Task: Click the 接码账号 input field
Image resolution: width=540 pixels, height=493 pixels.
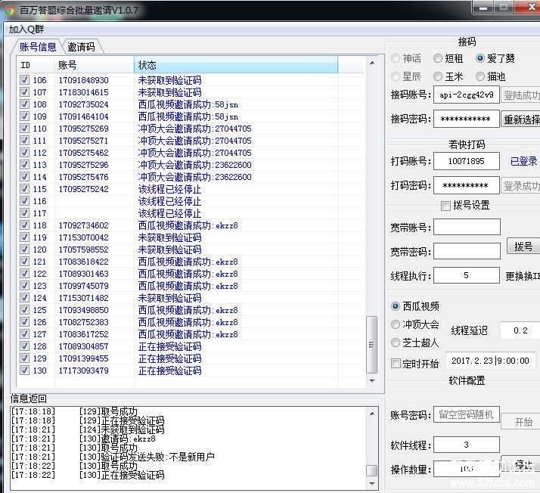Action: pos(467,95)
